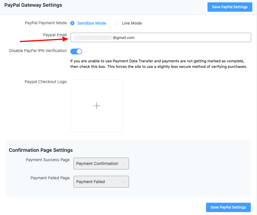The image size is (257, 215).
Task: Focus the Paypal Email input field
Action: point(176,37)
